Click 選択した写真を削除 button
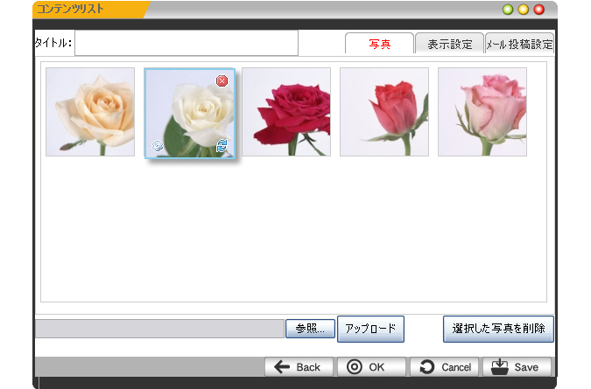The image size is (591, 389). (498, 329)
